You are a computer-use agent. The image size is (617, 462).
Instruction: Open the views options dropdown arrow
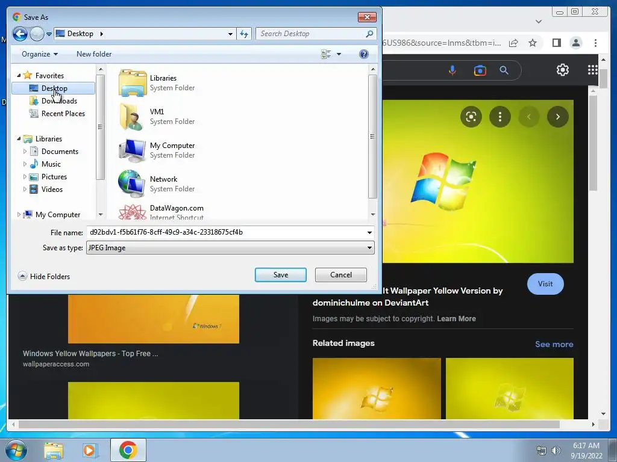[339, 54]
